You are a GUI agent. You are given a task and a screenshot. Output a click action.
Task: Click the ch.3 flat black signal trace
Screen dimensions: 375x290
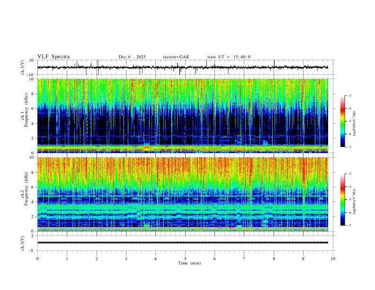pyautogui.click(x=182, y=243)
